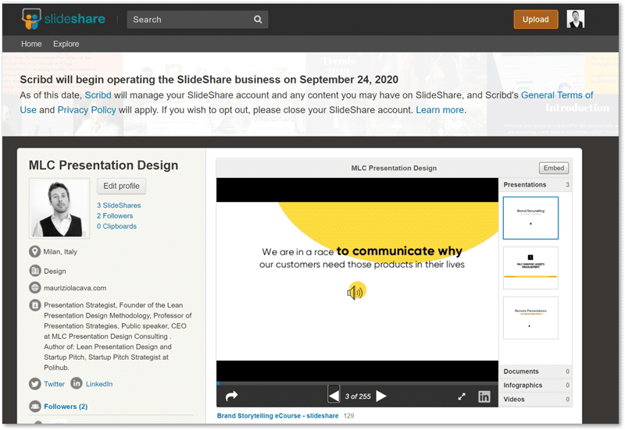The image size is (625, 430).
Task: Open the user avatar menu in header
Action: click(575, 19)
